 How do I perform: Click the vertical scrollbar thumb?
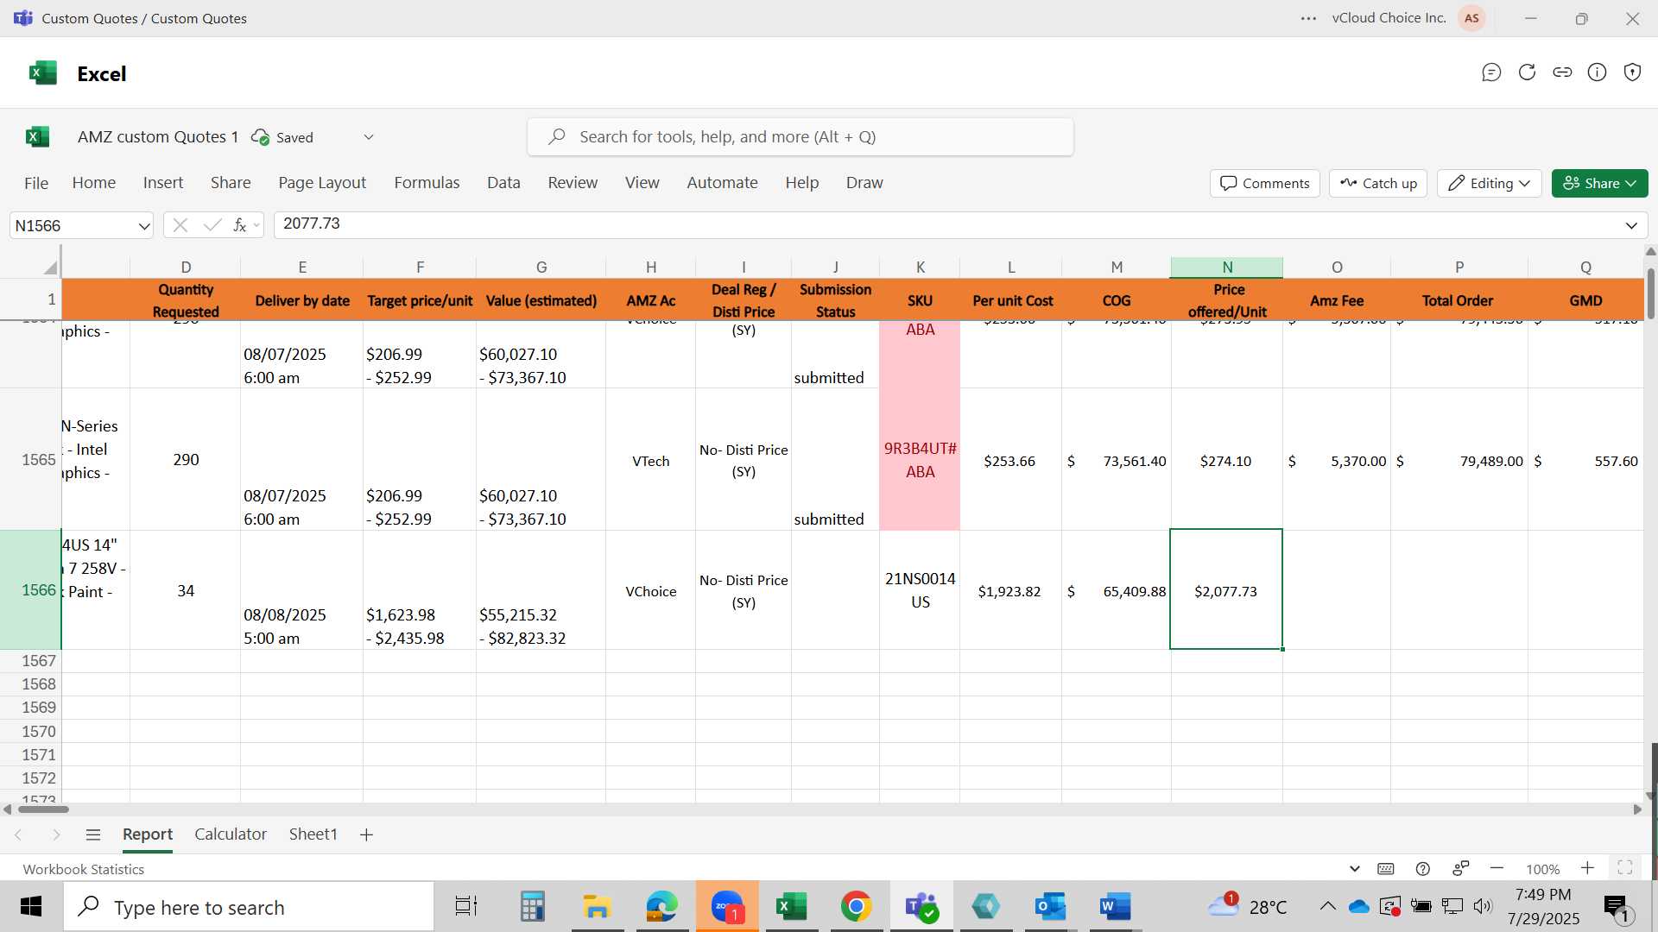click(x=1650, y=293)
